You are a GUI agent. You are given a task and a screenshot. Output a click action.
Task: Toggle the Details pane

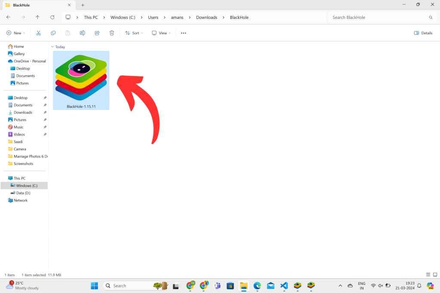[x=423, y=33]
